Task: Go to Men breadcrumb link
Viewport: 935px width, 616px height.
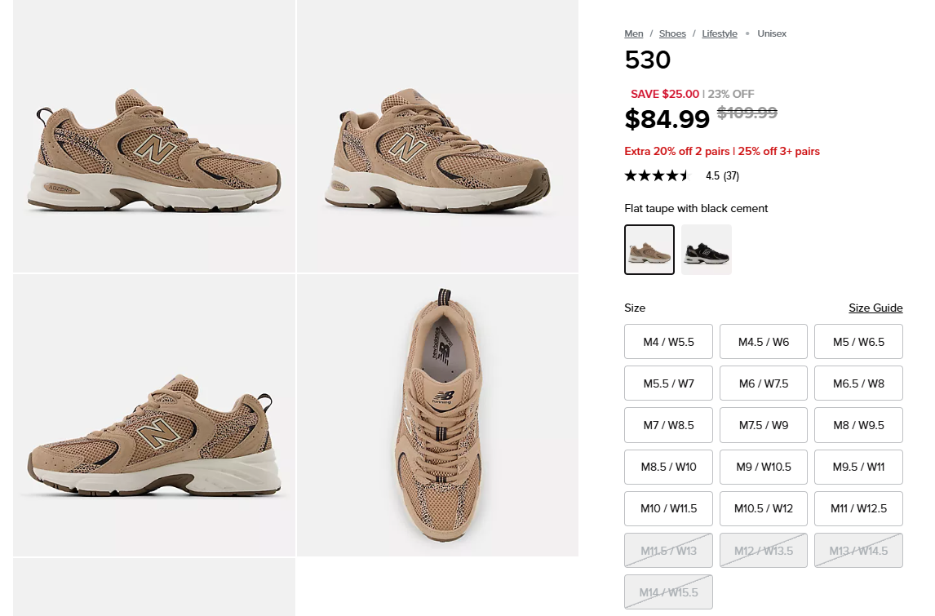Action: [x=634, y=33]
